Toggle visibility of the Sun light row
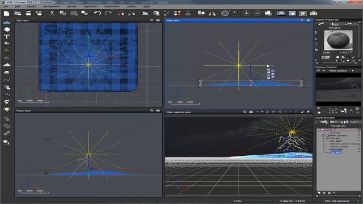This screenshot has width=363, height=204. pyautogui.click(x=359, y=141)
